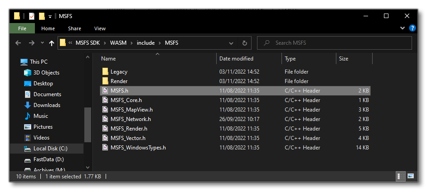The image size is (427, 191).
Task: Open the File menu tab
Action: (x=22, y=28)
